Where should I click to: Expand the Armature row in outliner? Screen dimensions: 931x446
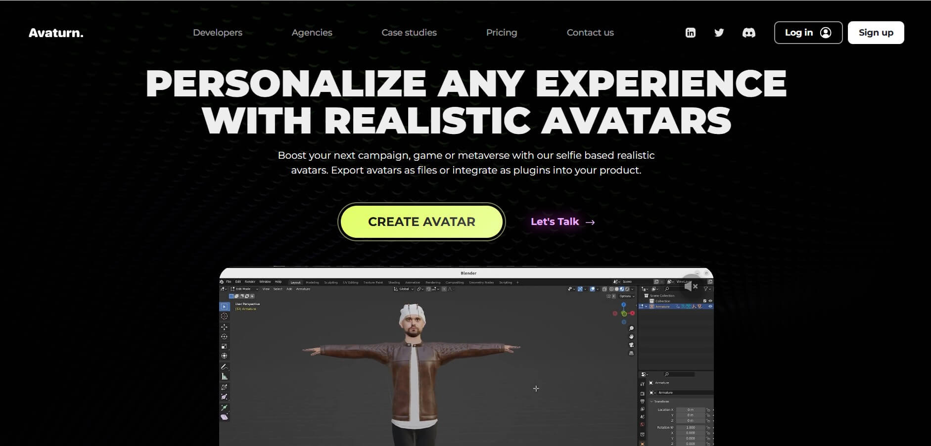point(646,307)
